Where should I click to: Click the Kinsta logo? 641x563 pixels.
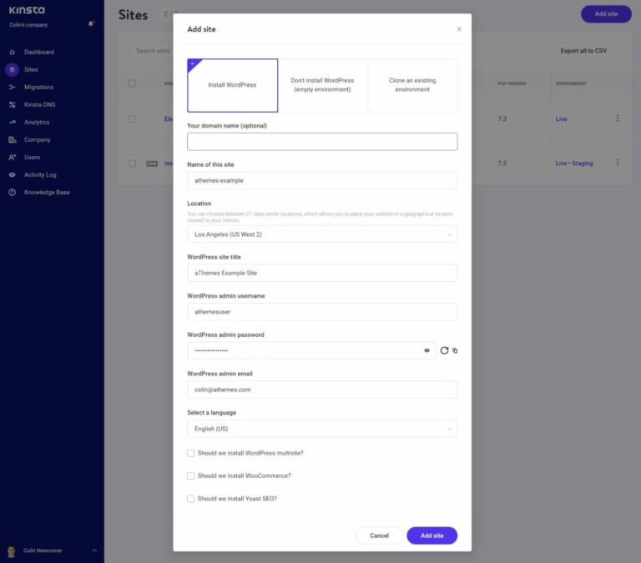coord(27,10)
